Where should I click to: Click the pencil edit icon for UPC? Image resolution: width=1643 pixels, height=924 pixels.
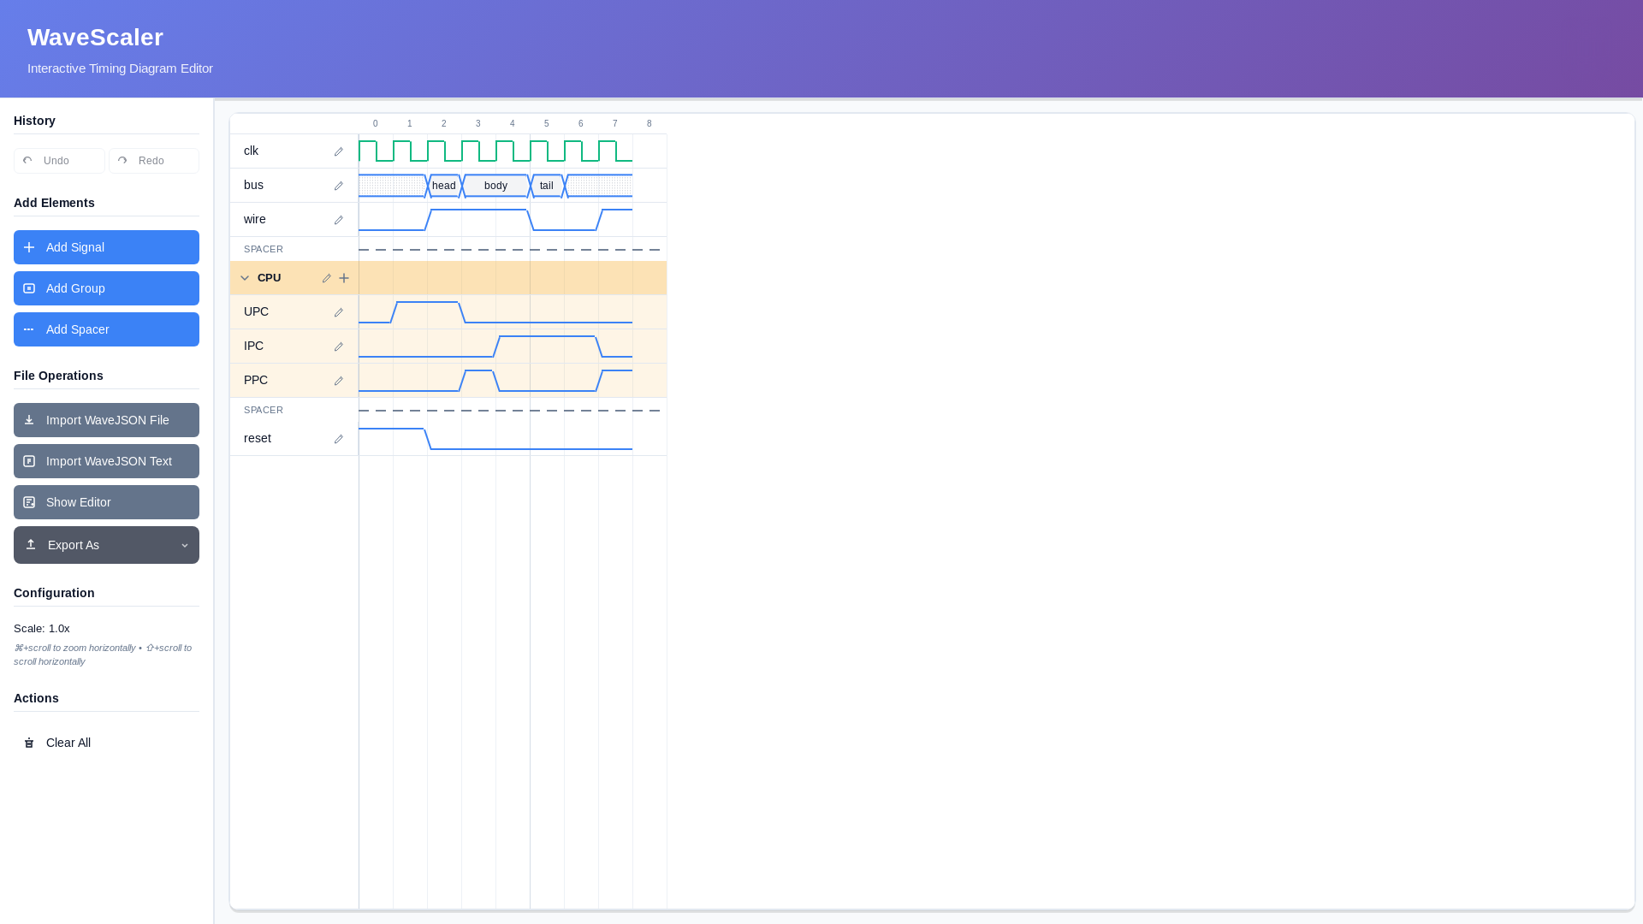coord(339,312)
